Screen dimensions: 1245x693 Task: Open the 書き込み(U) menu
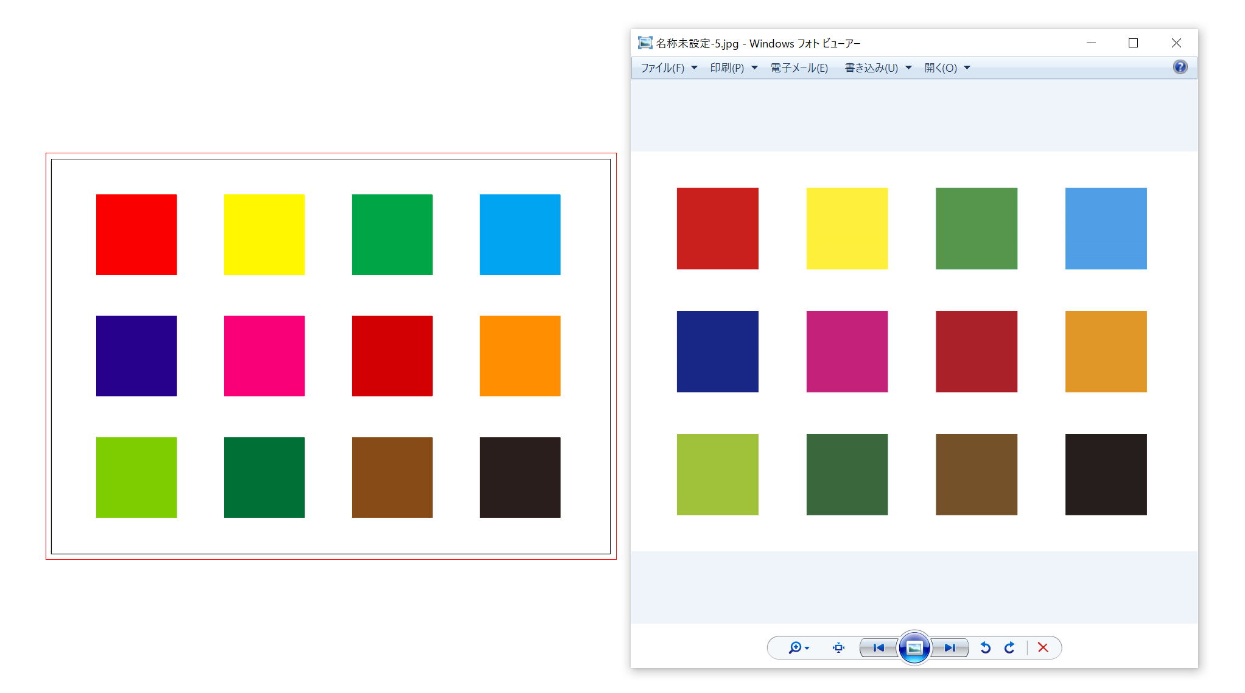[871, 68]
